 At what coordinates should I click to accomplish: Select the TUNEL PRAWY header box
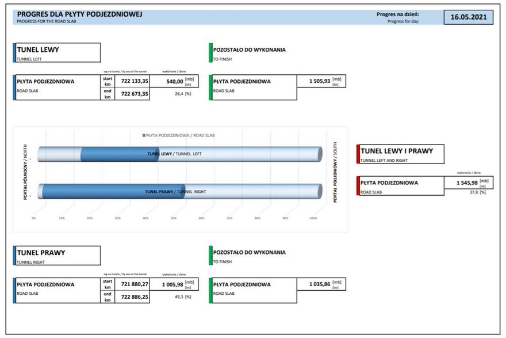tap(57, 256)
